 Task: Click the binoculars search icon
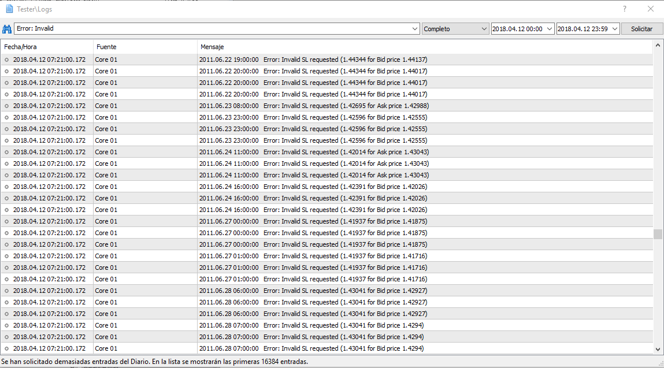click(x=7, y=29)
